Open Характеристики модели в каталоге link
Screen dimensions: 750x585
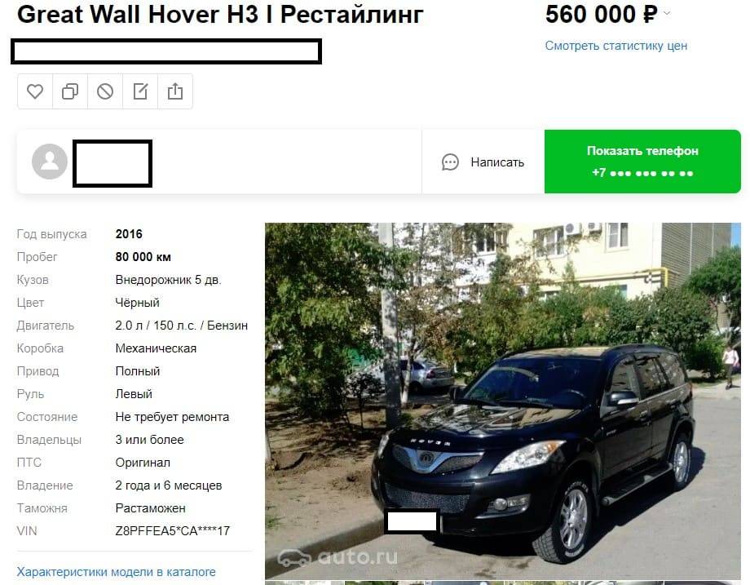(x=117, y=572)
